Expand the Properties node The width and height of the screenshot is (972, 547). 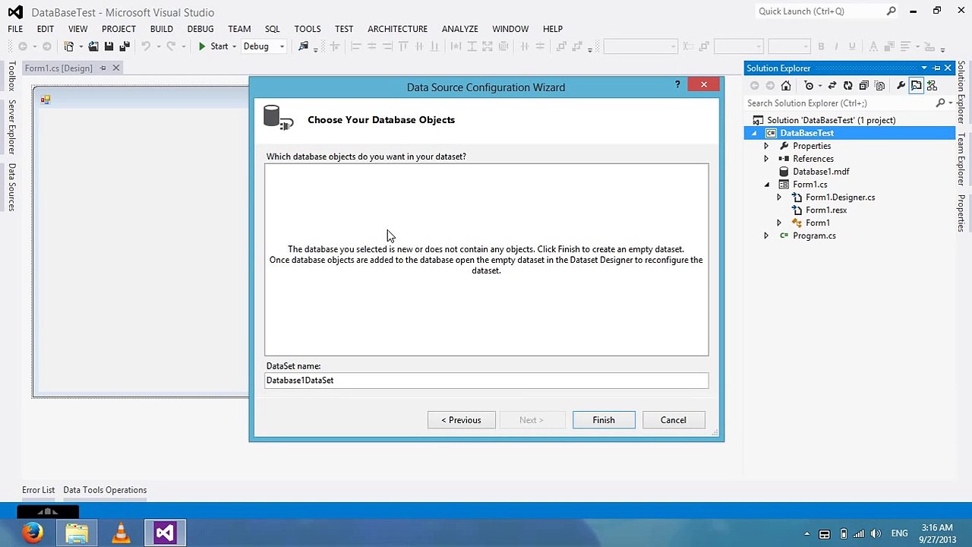click(x=766, y=146)
